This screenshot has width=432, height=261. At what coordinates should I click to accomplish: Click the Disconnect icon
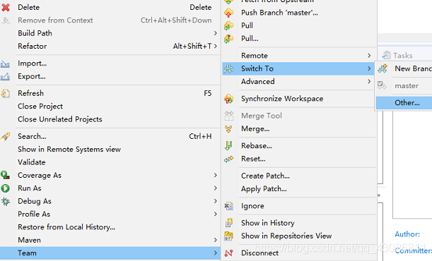[228, 253]
